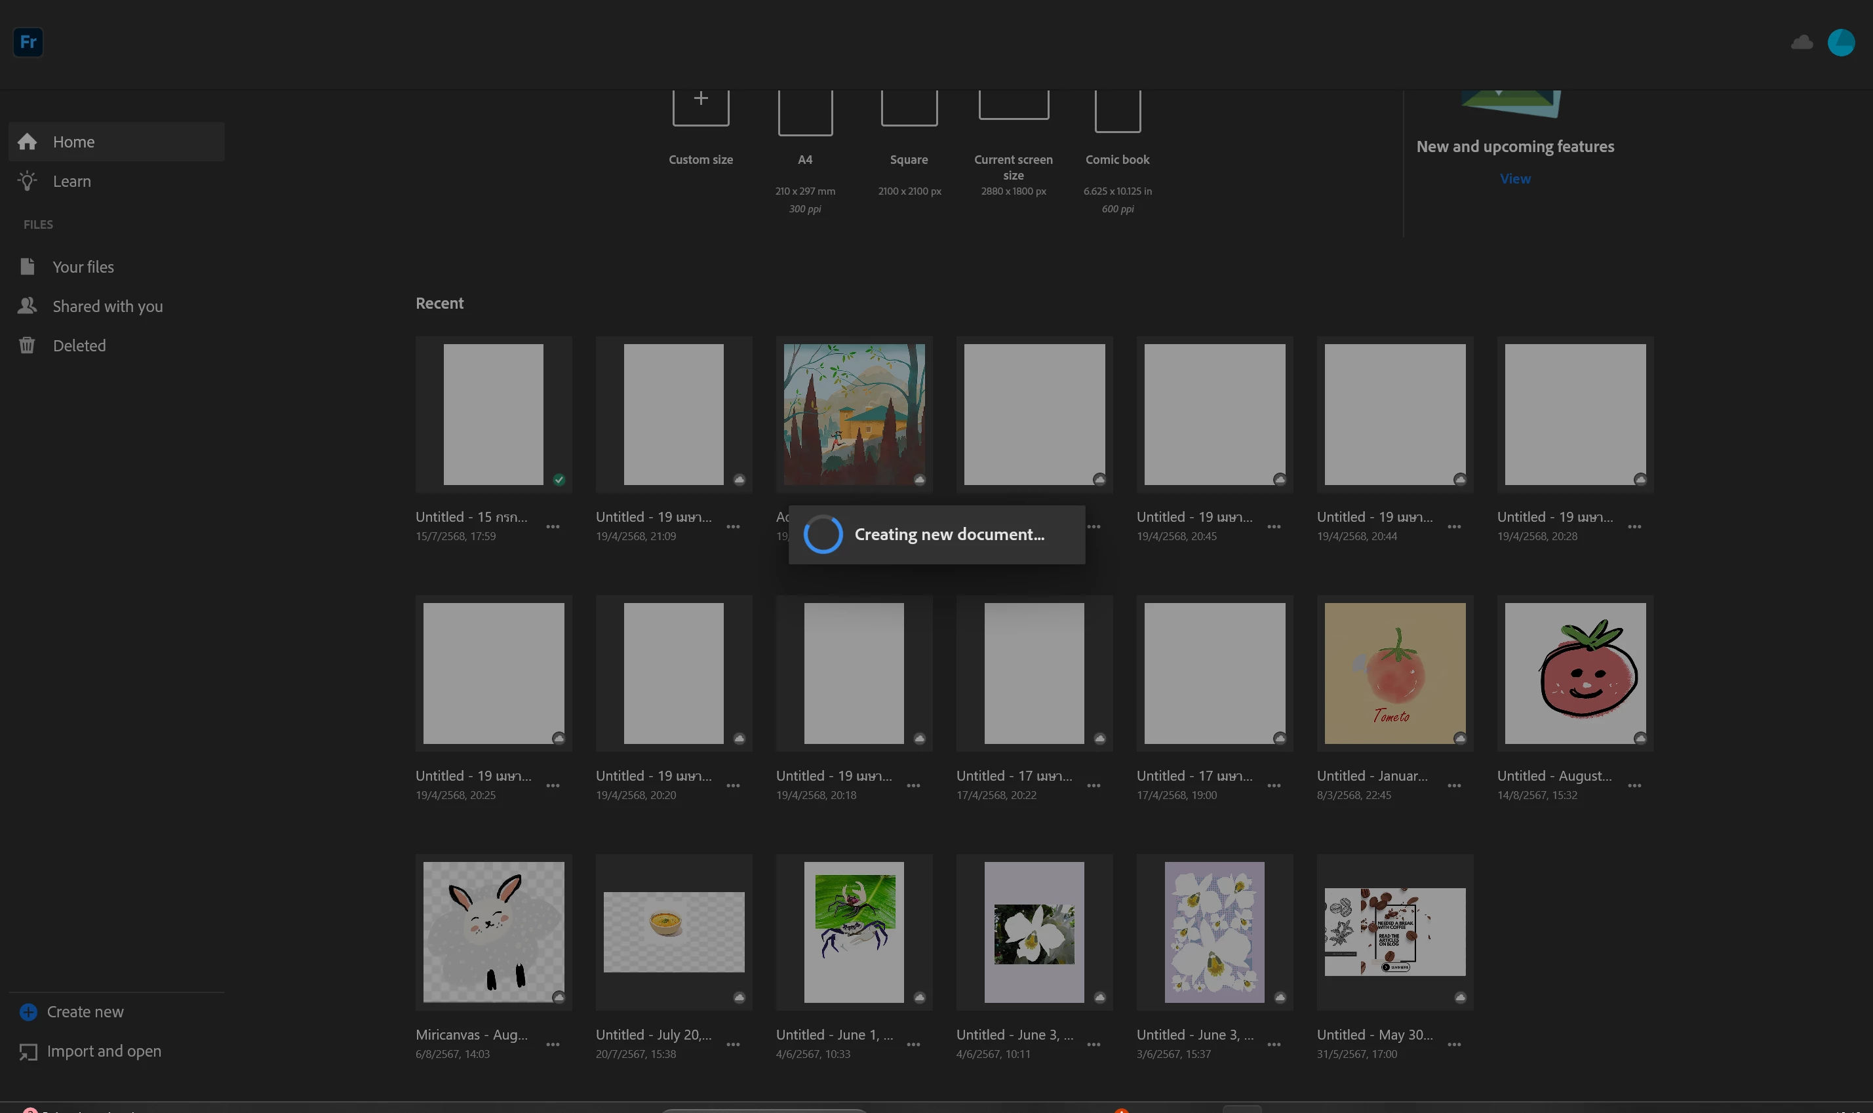This screenshot has width=1873, height=1113.
Task: Open the bunny Miricanvas thumbnail
Action: [494, 931]
